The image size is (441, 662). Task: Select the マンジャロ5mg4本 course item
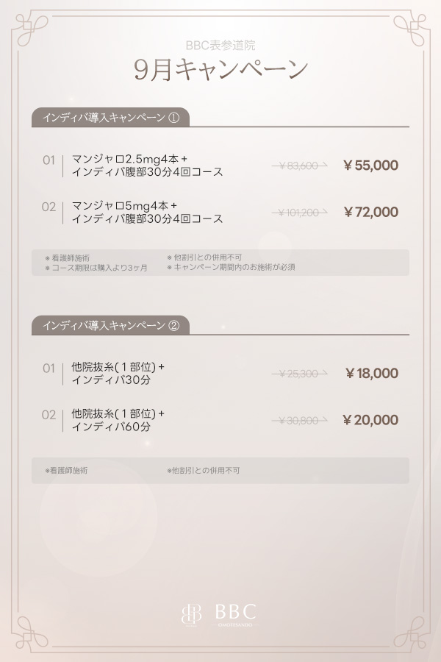[147, 213]
